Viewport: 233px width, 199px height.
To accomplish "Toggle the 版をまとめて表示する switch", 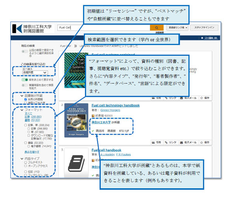I will click(24, 79).
